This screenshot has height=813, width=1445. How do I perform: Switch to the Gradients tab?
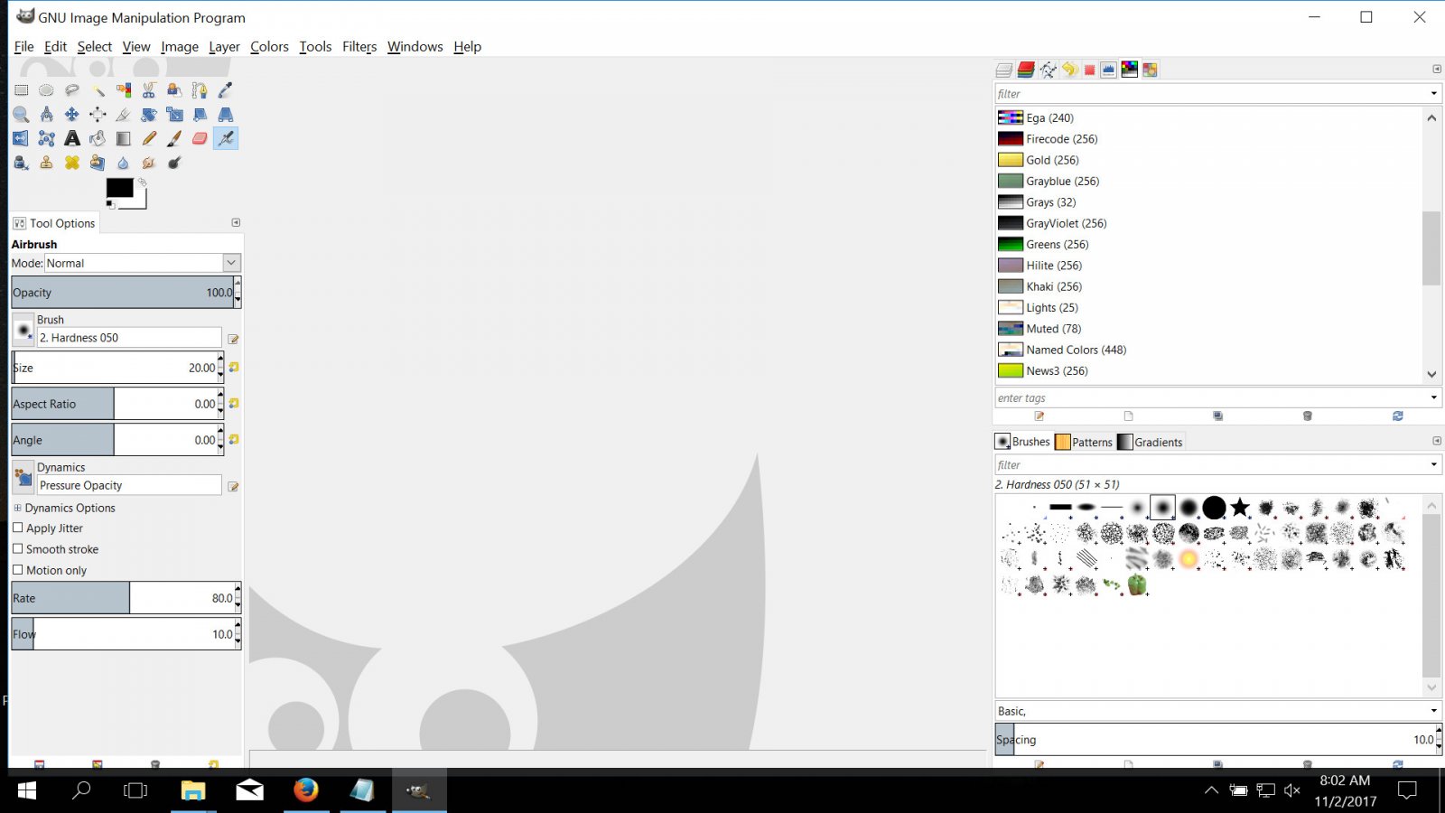[1150, 442]
